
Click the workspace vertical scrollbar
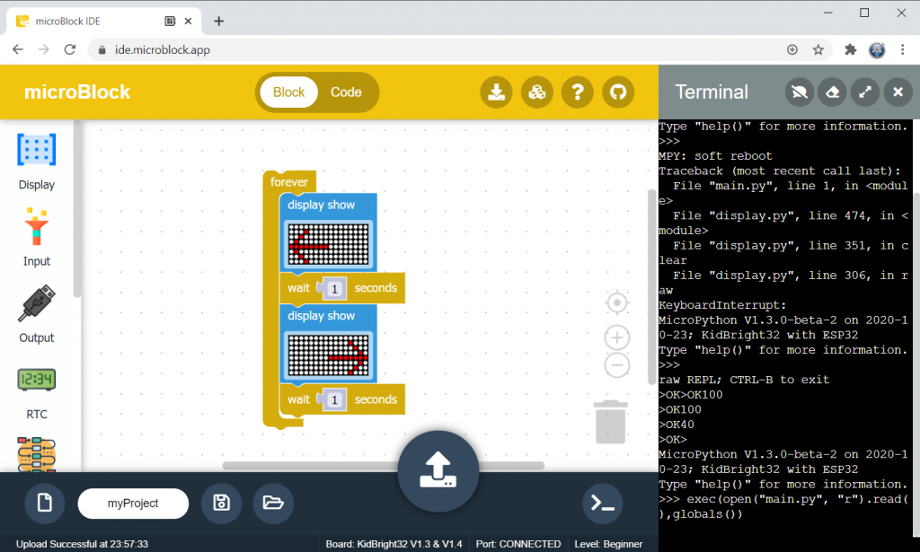651,287
